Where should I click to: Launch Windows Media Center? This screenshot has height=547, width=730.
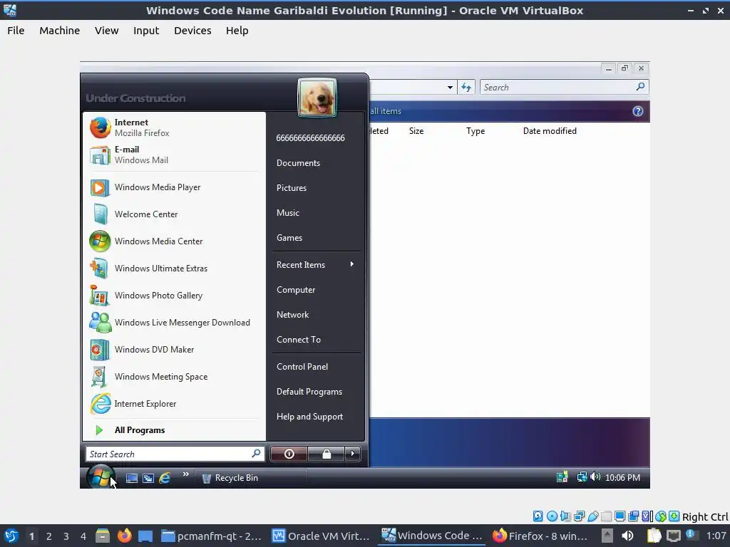[173, 241]
